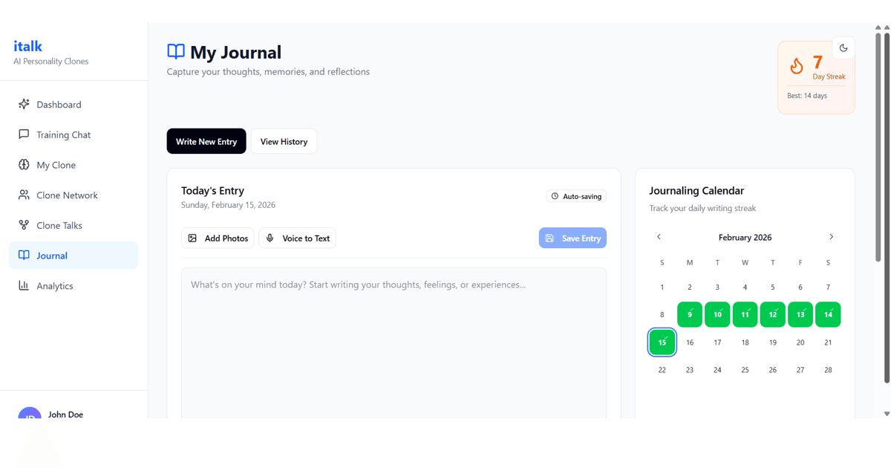Image resolution: width=891 pixels, height=468 pixels.
Task: Click the Auto-saving status badge
Action: click(x=577, y=196)
